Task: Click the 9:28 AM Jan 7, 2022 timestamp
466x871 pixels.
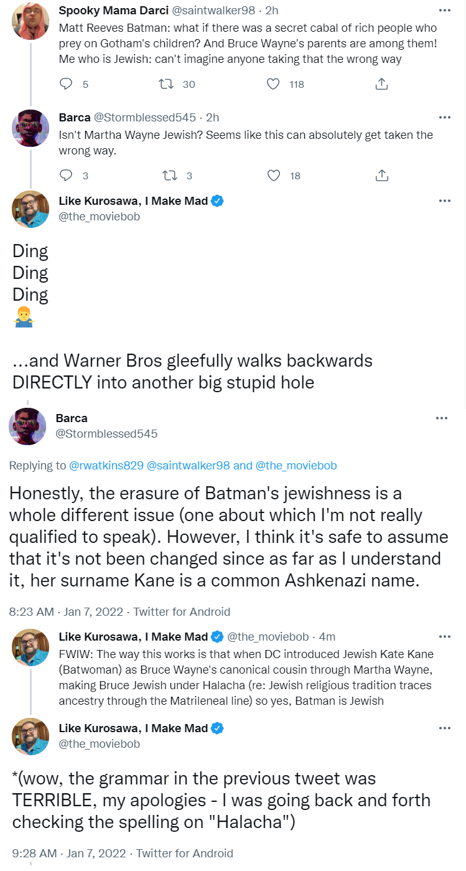Action: click(x=68, y=853)
